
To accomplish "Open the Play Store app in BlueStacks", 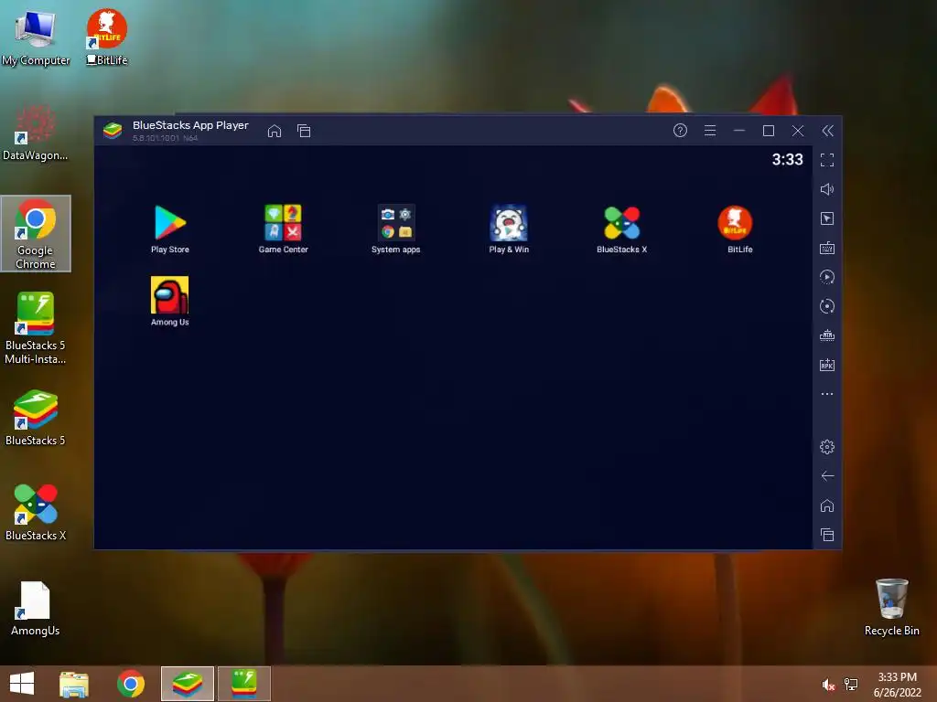I will pyautogui.click(x=170, y=229).
